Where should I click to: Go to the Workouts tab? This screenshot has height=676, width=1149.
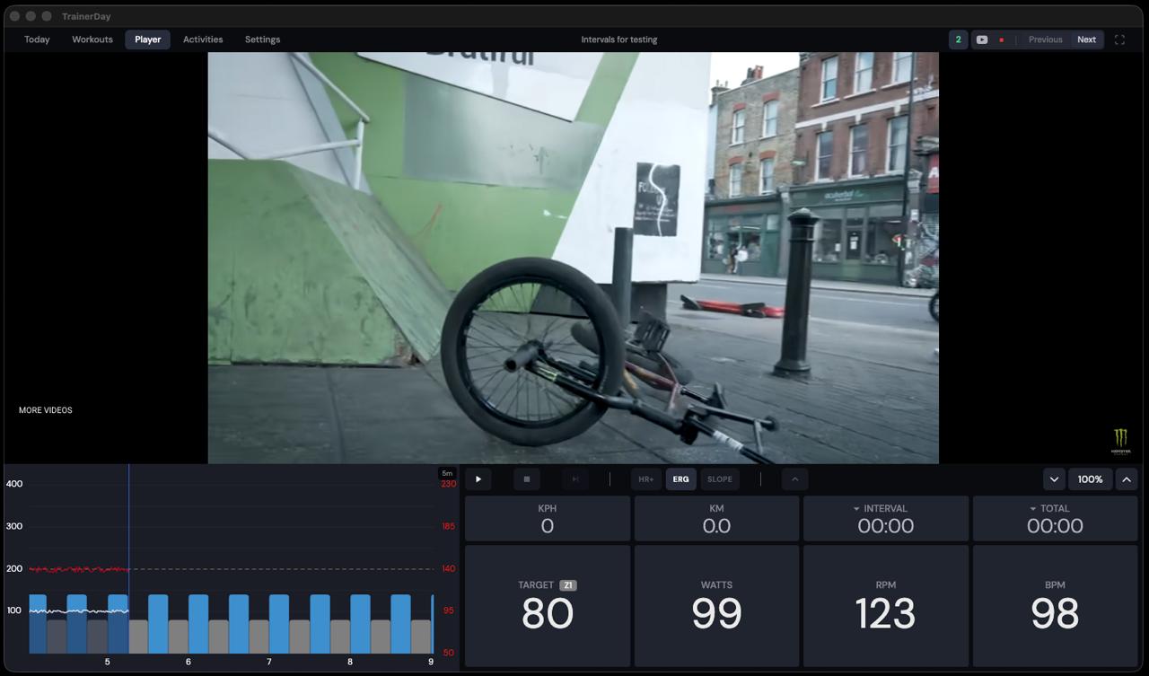coord(92,40)
